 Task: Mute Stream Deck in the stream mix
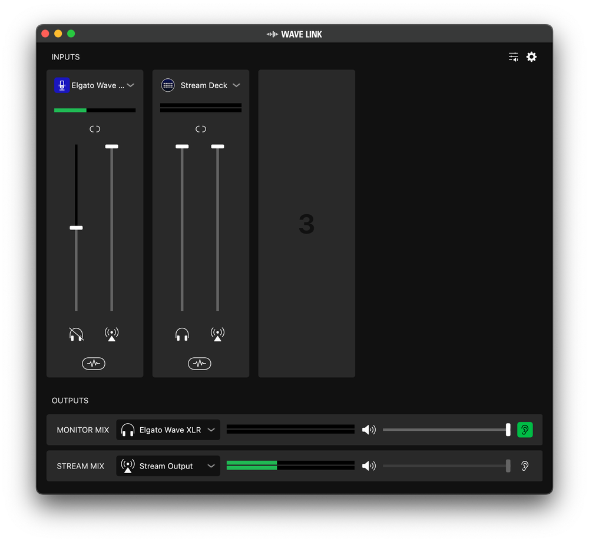pos(217,334)
